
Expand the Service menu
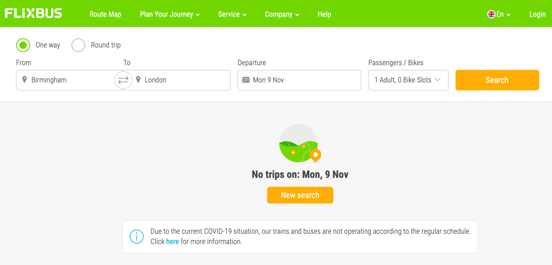(x=232, y=15)
